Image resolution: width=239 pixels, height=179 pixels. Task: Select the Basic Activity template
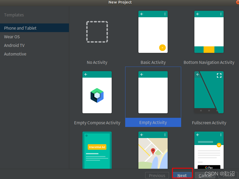(153, 32)
